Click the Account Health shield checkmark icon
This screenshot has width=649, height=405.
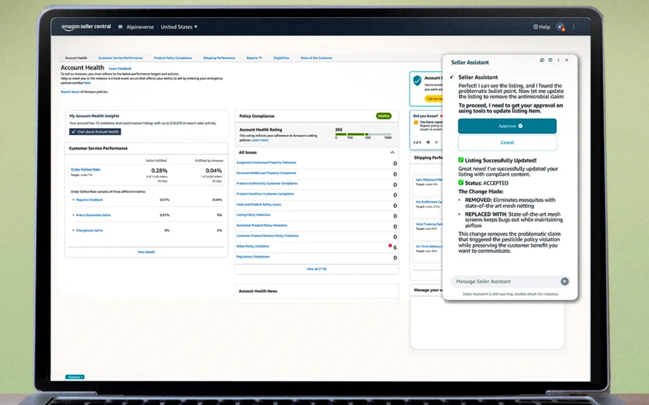tap(418, 80)
